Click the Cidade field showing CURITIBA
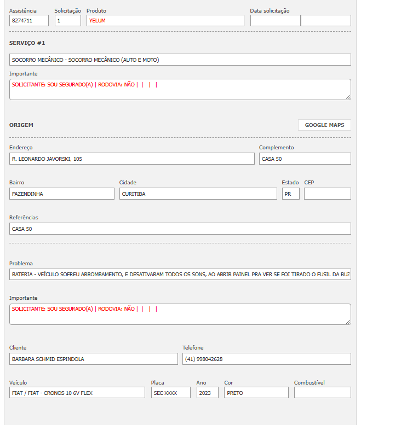 pyautogui.click(x=198, y=194)
